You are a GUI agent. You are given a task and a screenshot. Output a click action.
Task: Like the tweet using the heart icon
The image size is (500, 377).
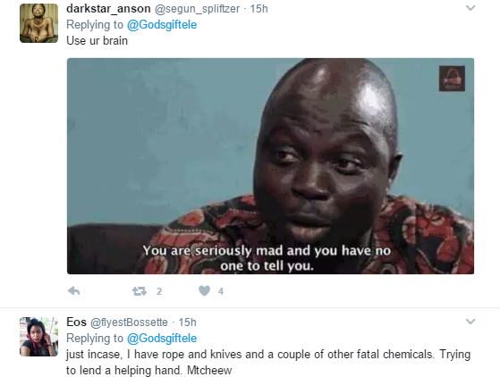click(205, 290)
